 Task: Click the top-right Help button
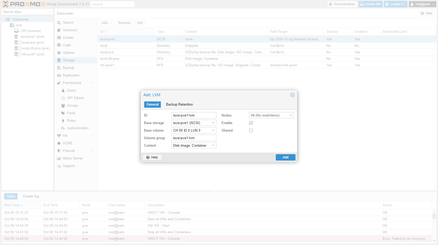click(x=427, y=13)
